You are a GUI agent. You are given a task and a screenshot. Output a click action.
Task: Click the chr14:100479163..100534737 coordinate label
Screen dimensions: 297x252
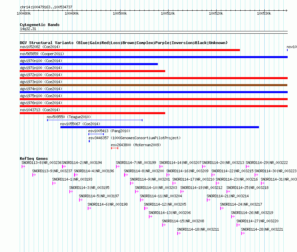(x=46, y=7)
